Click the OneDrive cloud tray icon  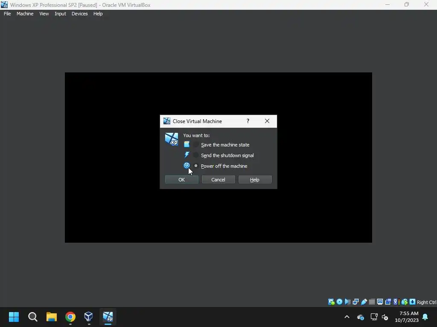[x=360, y=317]
